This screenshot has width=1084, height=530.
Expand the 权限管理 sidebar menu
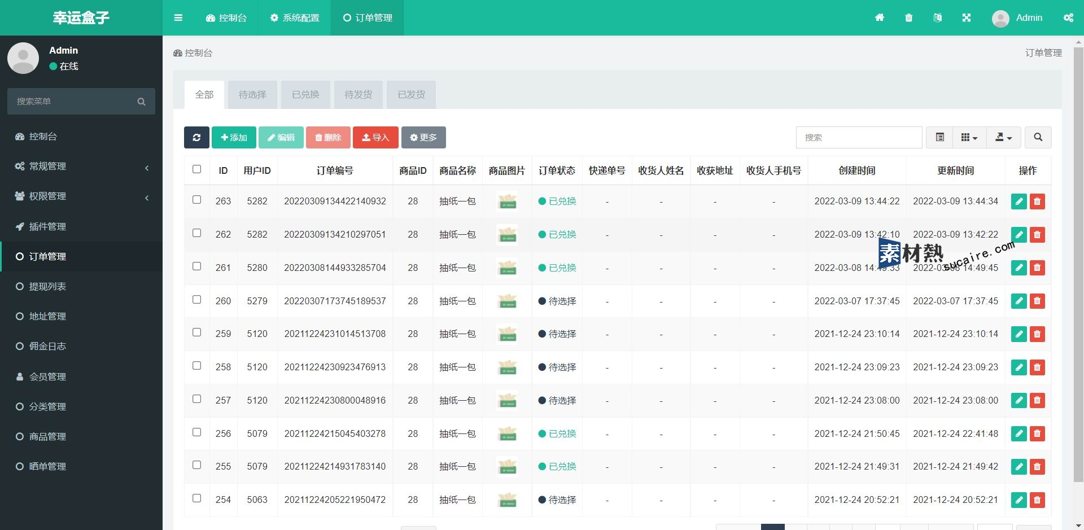(x=81, y=196)
